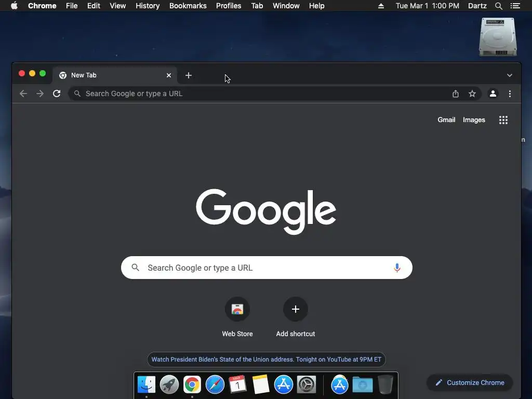Viewport: 532px width, 399px height.
Task: Open the File menu
Action: click(x=72, y=6)
